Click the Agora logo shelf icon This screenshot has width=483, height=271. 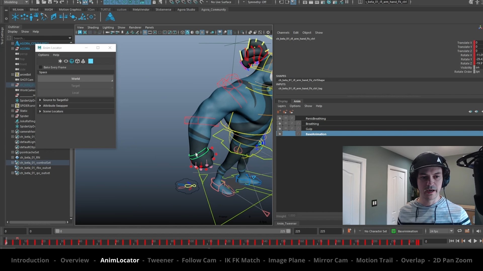[110, 17]
